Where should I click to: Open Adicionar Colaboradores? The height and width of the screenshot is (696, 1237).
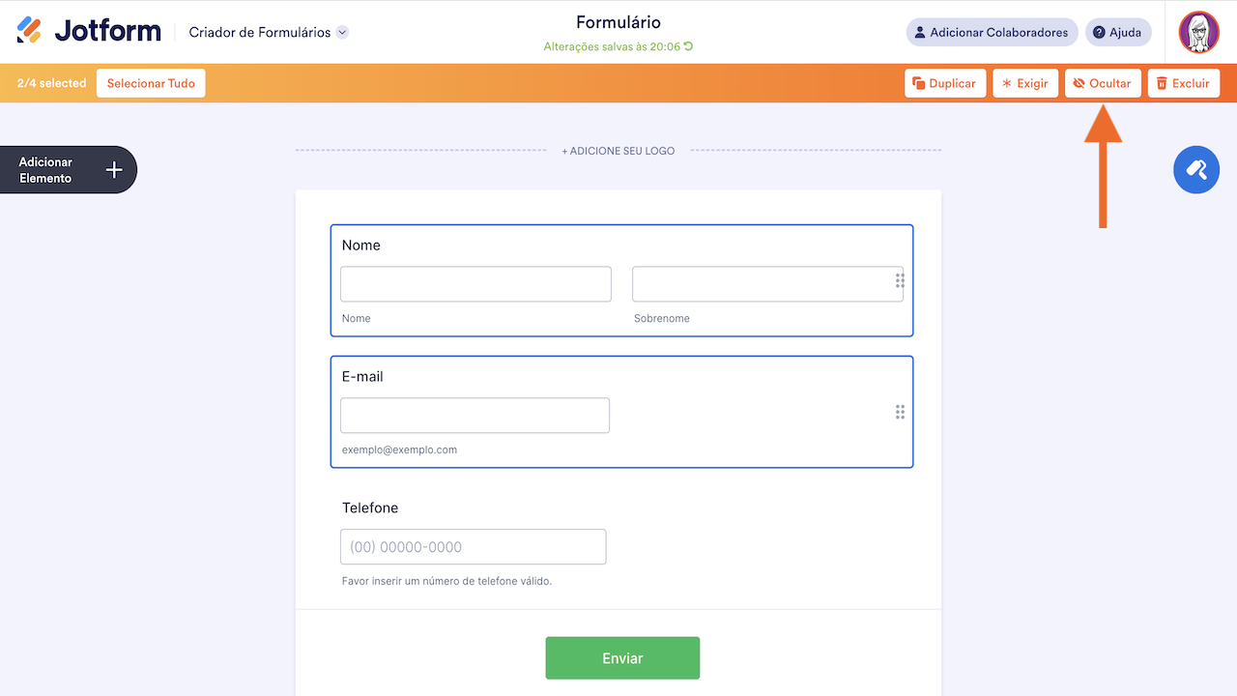(992, 32)
